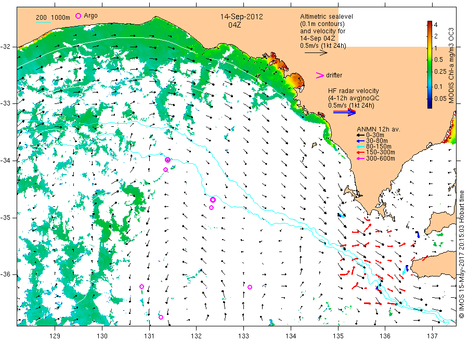
Task: Click the '200 1000m' isobath legend text
Action: [53, 17]
